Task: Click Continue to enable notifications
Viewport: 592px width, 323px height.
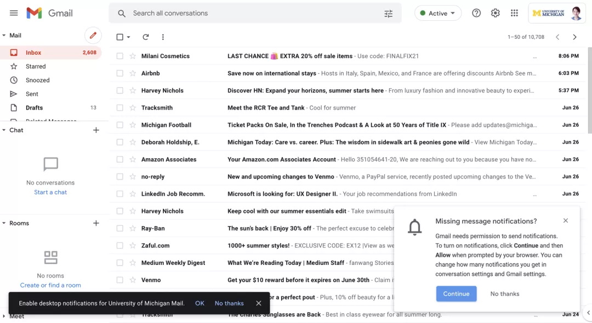Action: click(x=456, y=293)
